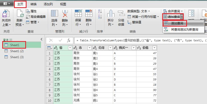Click the Keep Rows (保留行) icon
Viewport: 207px width, 104px height.
78,13
